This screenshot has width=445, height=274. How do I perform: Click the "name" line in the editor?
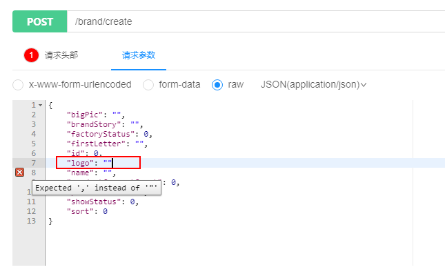point(91,173)
